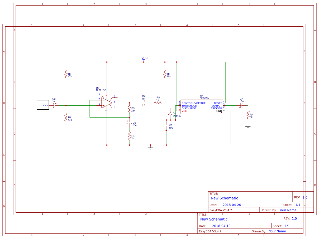The width and height of the screenshot is (319, 239).
Task: Select resistor R6 10k
Action: tap(165, 74)
